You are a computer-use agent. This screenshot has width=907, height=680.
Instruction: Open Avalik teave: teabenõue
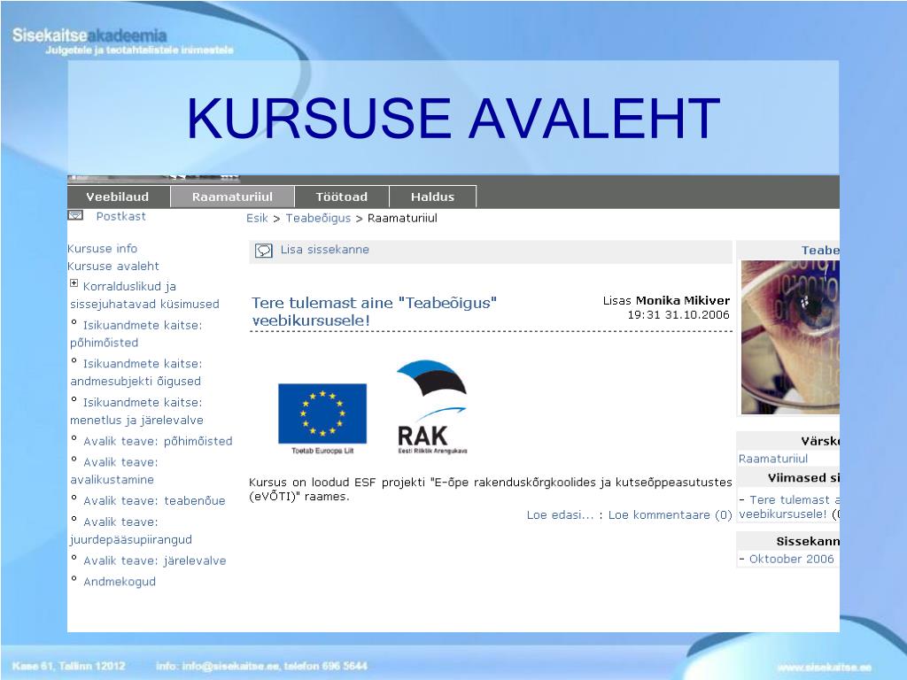click(x=154, y=501)
